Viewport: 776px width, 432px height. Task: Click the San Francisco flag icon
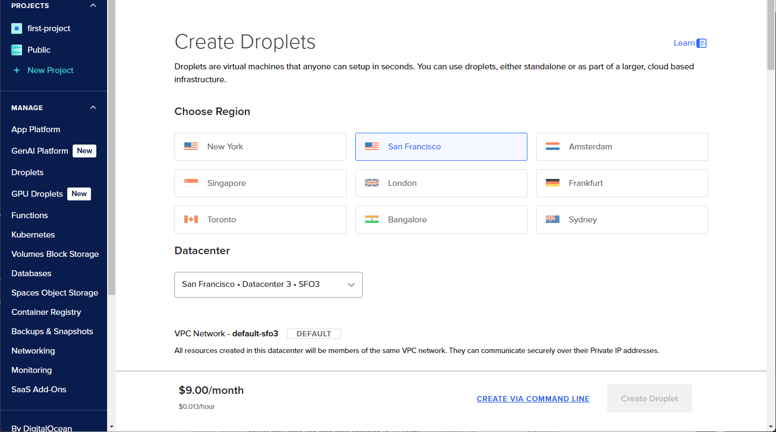[x=372, y=146]
